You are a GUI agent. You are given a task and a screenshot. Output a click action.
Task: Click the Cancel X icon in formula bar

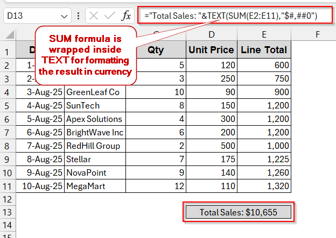click(x=94, y=16)
